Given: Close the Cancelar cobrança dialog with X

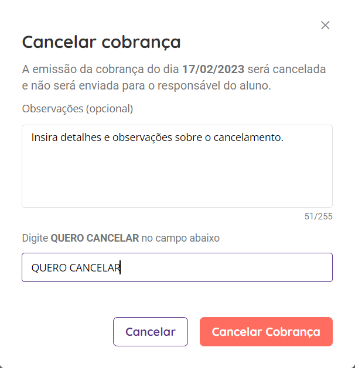Looking at the screenshot, I should pyautogui.click(x=325, y=25).
